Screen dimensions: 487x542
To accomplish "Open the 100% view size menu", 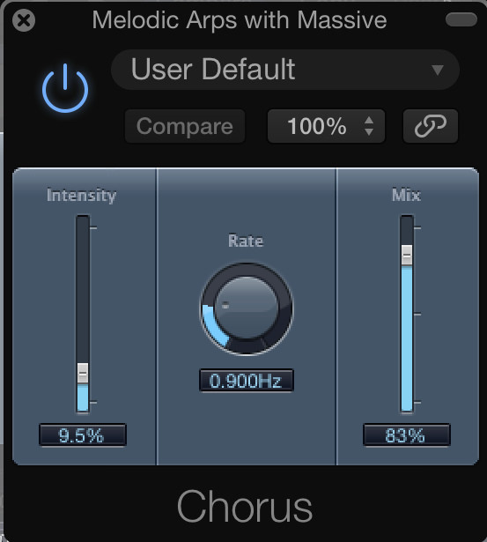I will (x=326, y=126).
